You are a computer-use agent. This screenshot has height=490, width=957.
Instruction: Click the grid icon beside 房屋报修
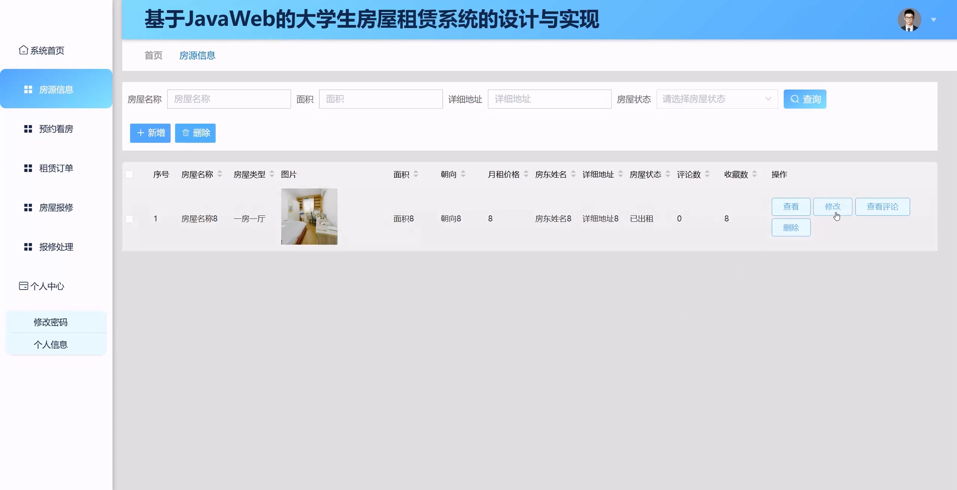point(28,208)
